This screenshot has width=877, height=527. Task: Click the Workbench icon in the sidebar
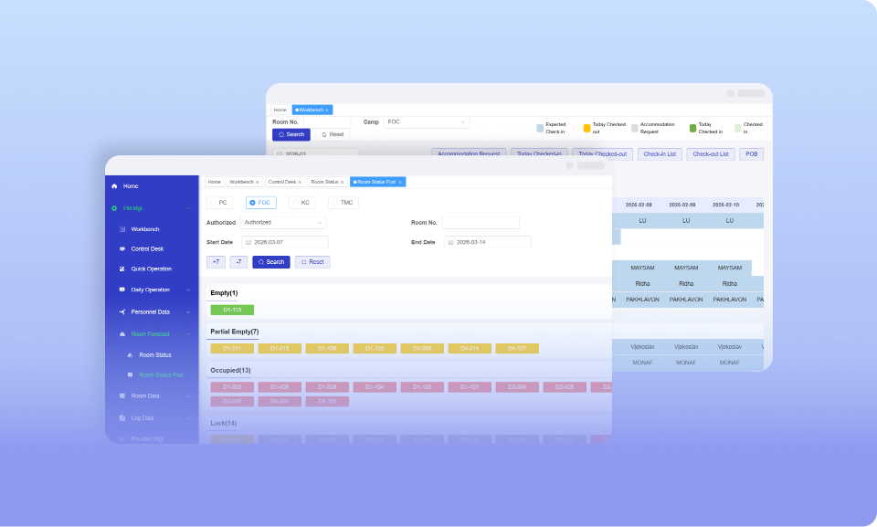coord(122,229)
